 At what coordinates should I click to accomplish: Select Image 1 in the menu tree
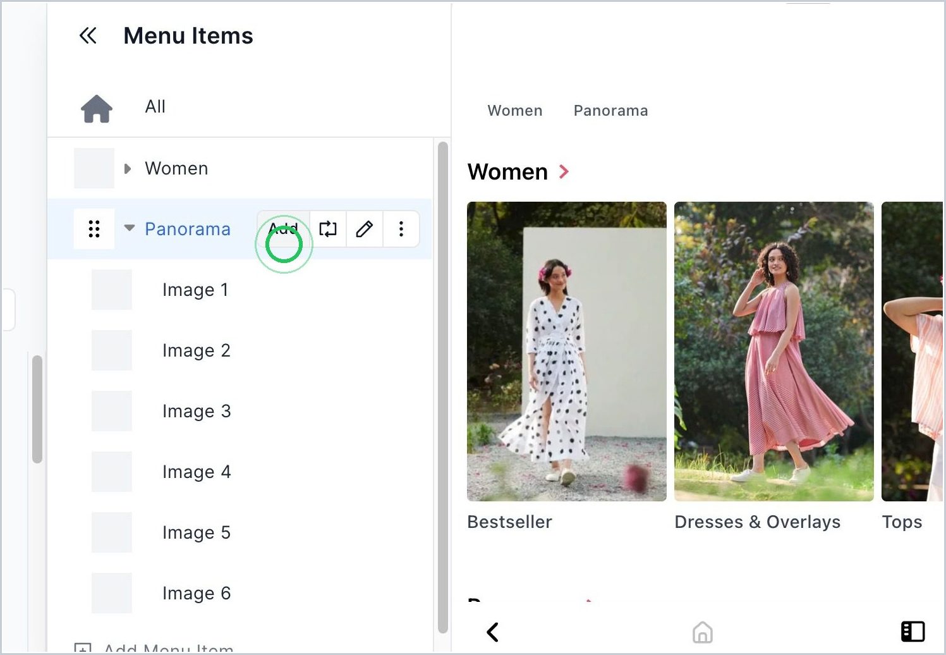pyautogui.click(x=195, y=290)
